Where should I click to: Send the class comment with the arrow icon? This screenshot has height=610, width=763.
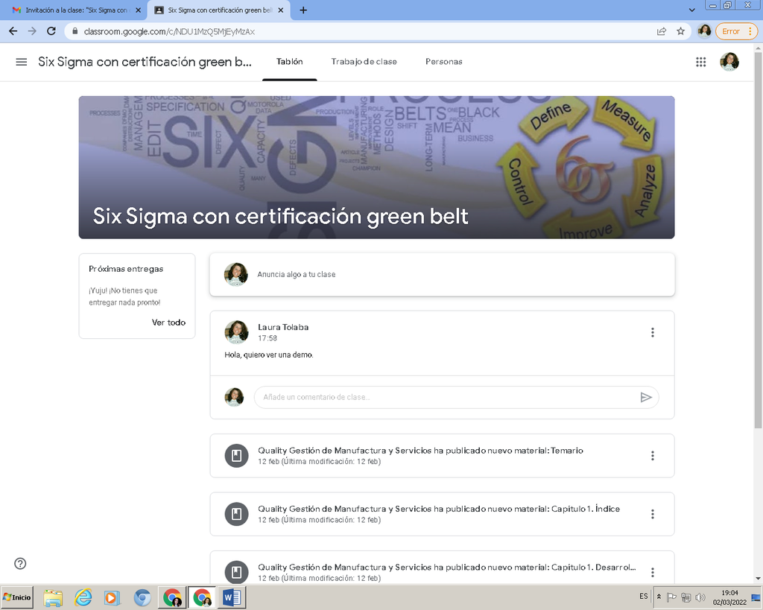point(646,398)
